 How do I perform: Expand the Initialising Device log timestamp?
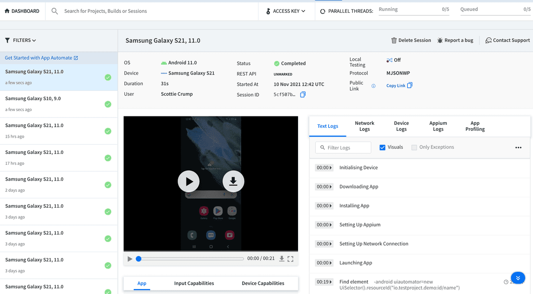pyautogui.click(x=324, y=168)
